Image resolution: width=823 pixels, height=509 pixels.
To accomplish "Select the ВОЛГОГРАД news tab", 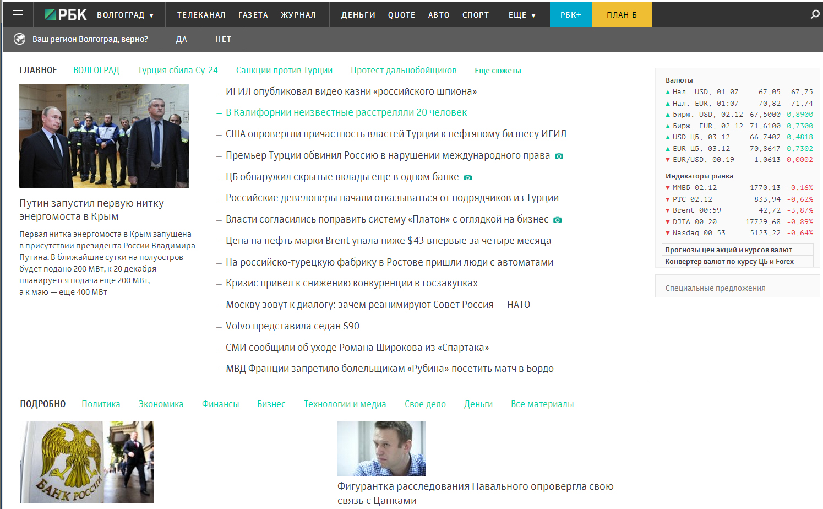I will 96,71.
